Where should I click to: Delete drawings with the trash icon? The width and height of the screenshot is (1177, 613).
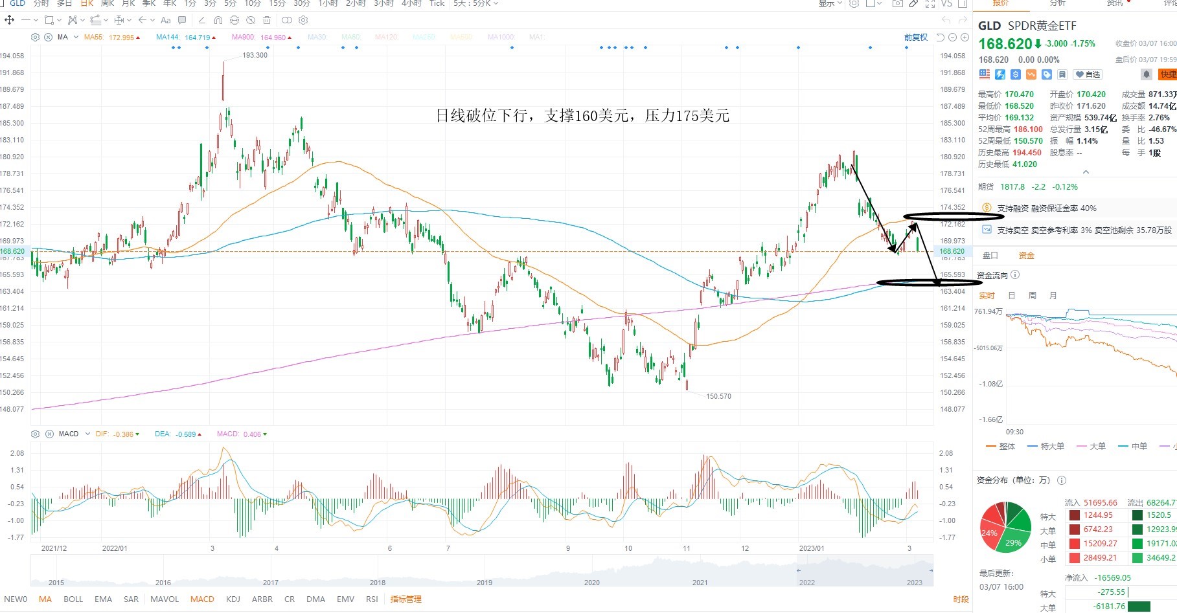pos(267,20)
